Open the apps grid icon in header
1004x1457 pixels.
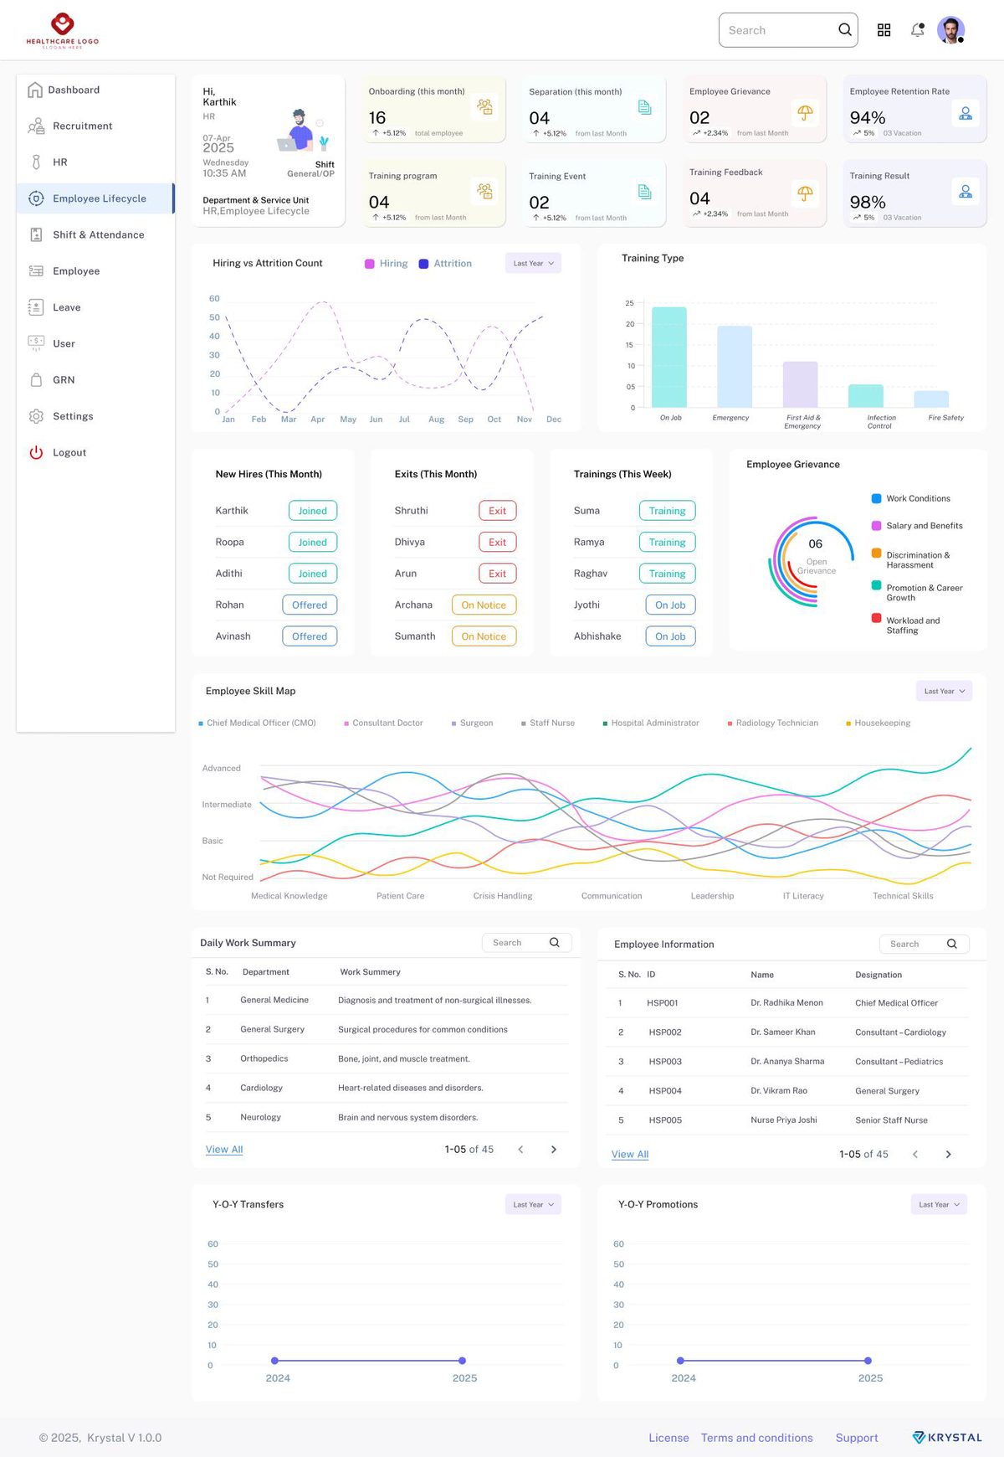(884, 30)
